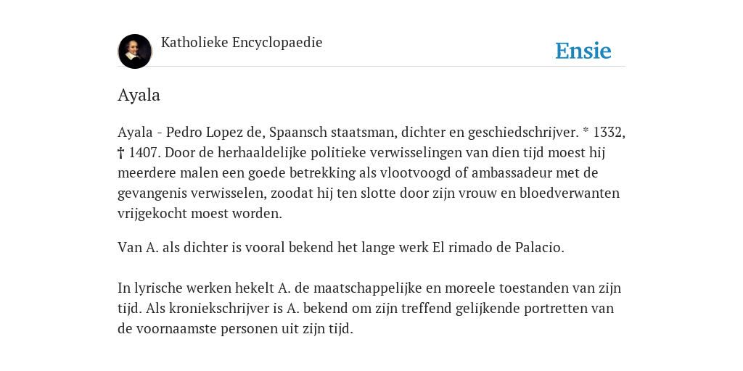Open the Ensie logo link
Screen dimensions: 743x371
583,51
